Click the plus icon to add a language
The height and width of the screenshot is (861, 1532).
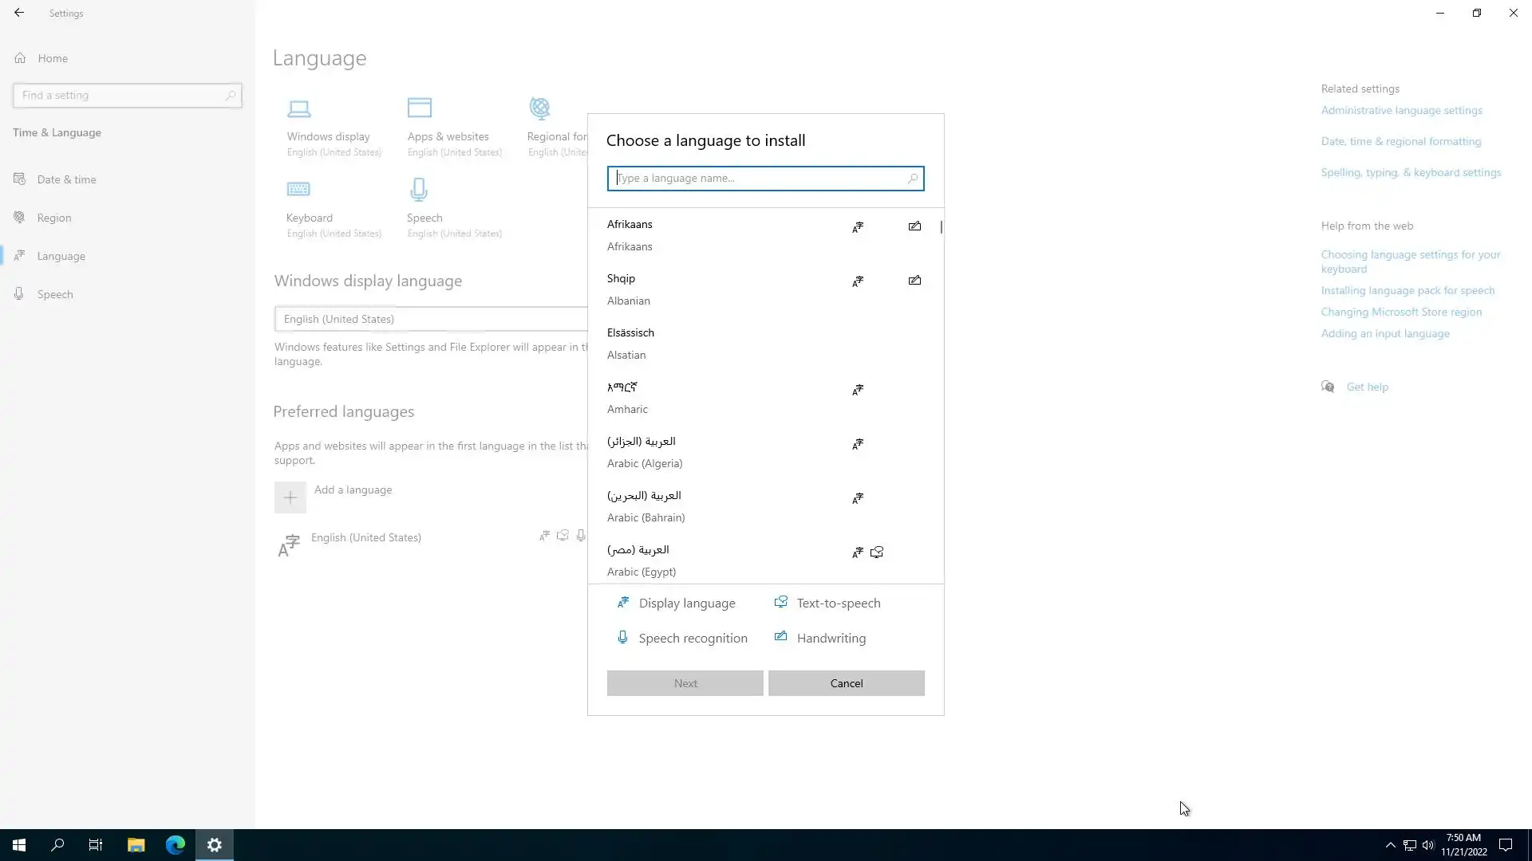pyautogui.click(x=290, y=497)
